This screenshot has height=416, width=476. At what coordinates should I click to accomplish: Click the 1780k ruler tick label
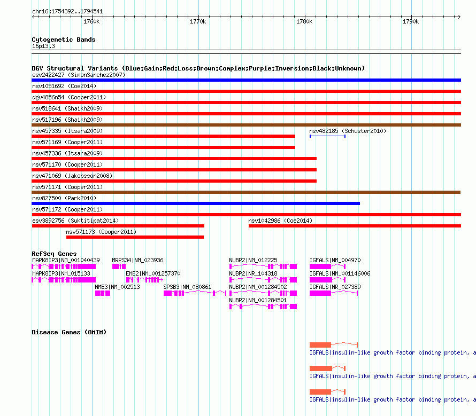point(304,21)
